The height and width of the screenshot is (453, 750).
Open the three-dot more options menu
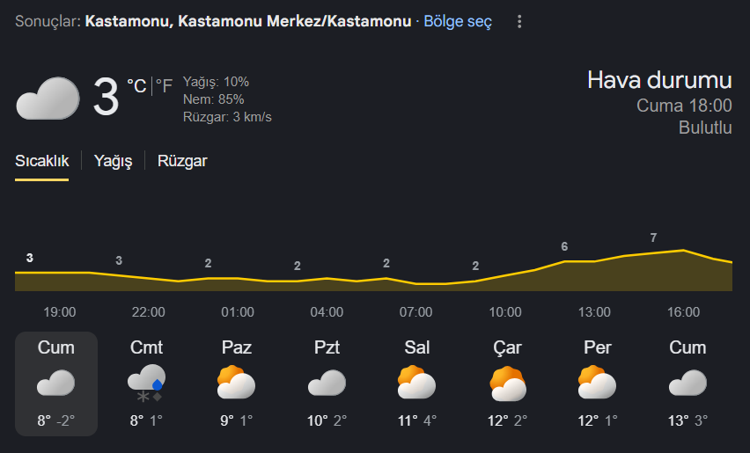(x=520, y=21)
